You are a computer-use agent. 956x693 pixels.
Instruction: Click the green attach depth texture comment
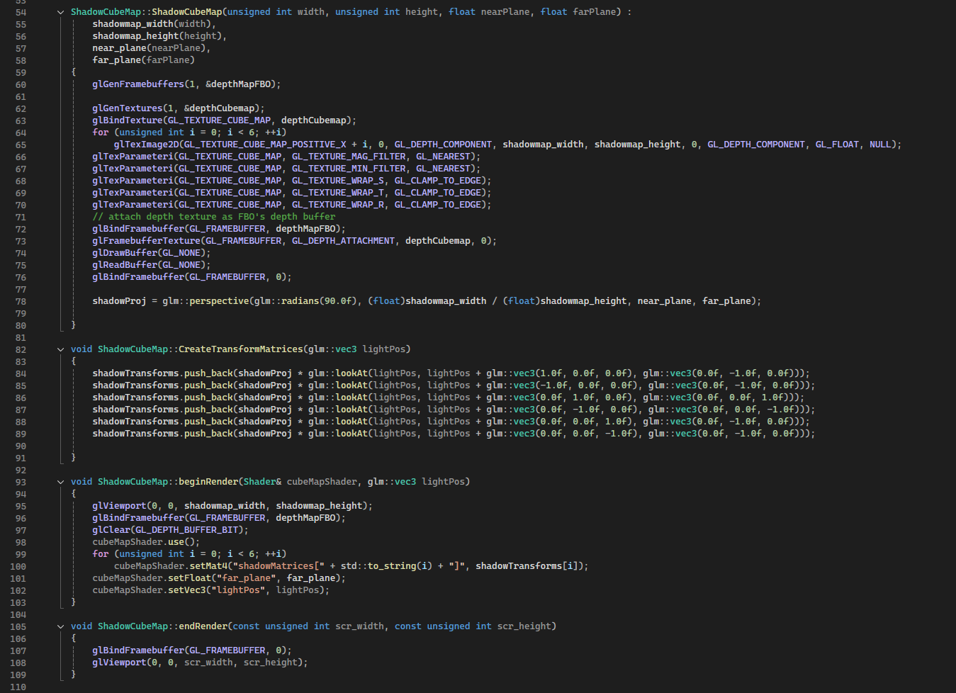(x=213, y=217)
